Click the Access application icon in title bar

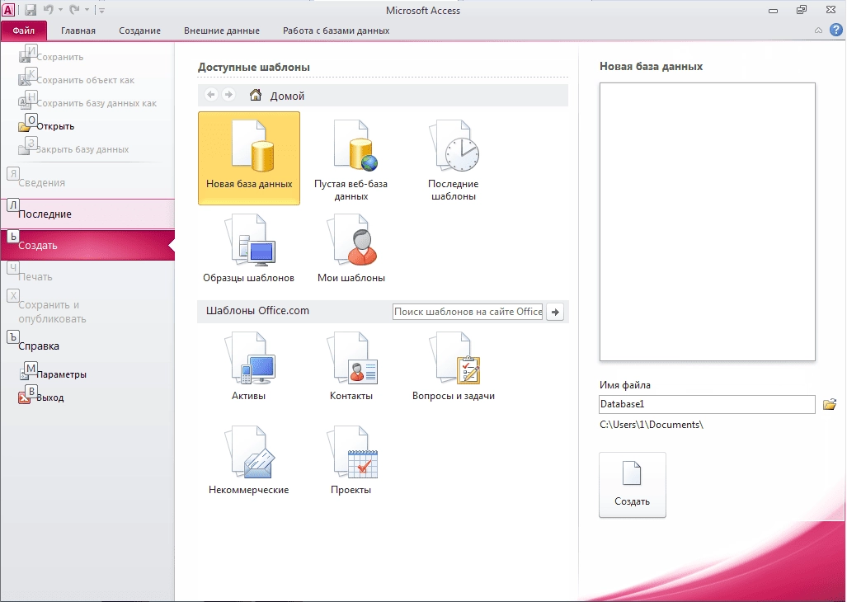click(x=8, y=9)
